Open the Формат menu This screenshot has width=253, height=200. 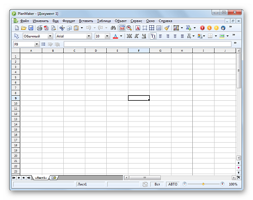[69, 21]
